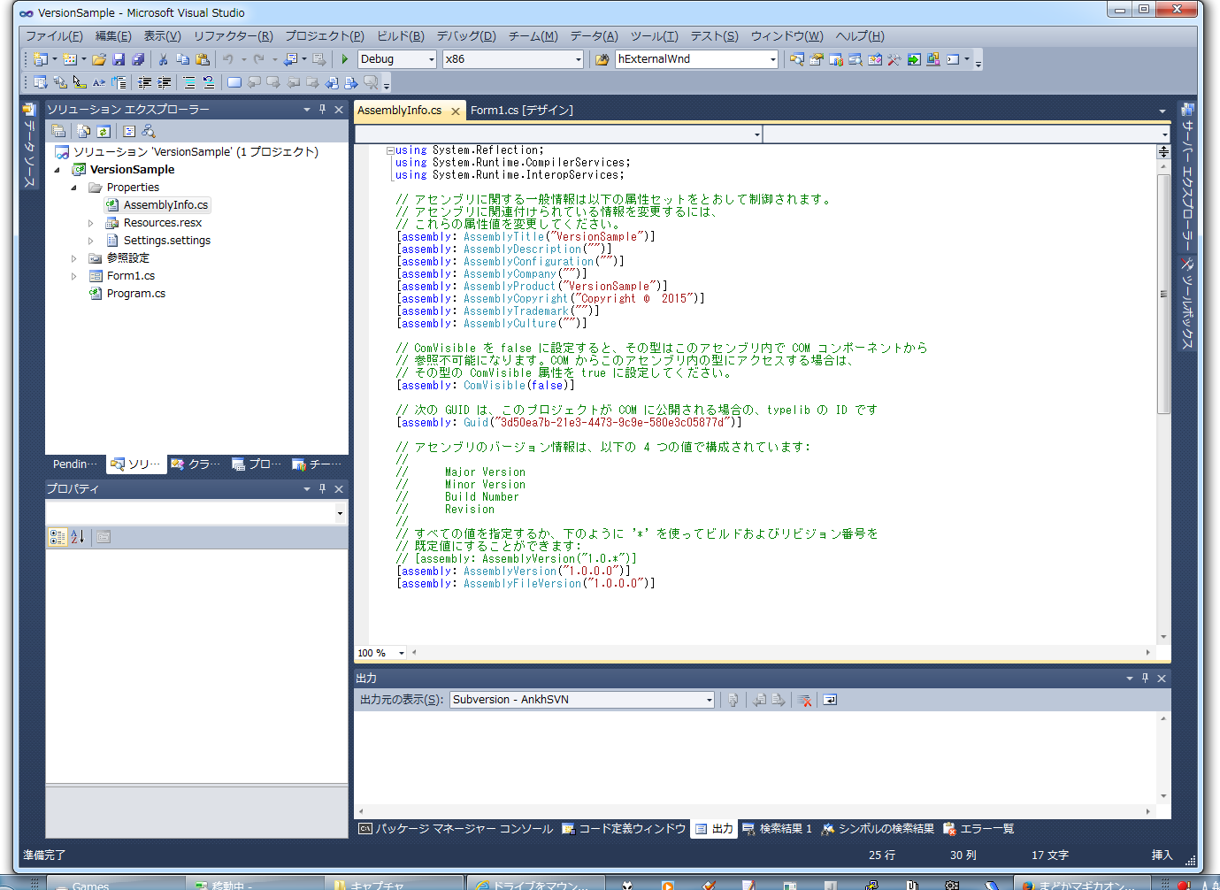Open the データ ソース side tab
The image size is (1220, 890).
click(x=29, y=145)
